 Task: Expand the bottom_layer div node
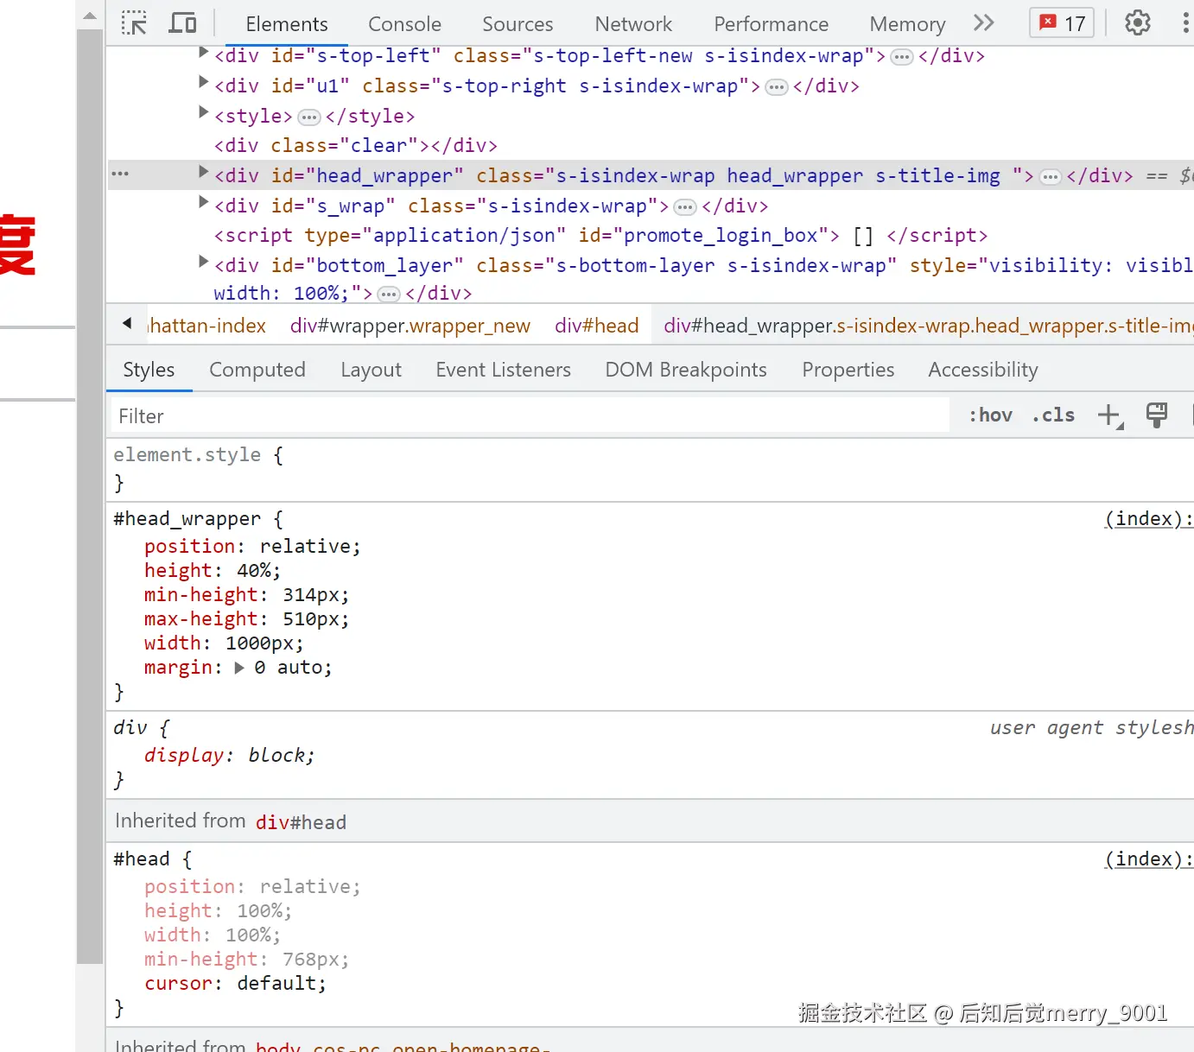coord(204,262)
